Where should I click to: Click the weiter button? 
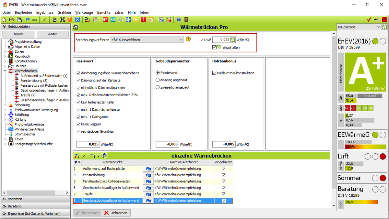(x=53, y=34)
